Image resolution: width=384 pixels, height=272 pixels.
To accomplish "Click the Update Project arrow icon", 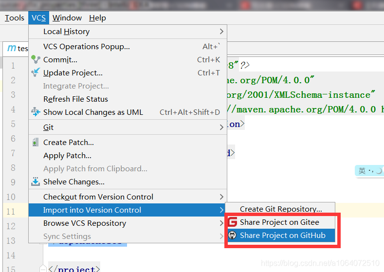I will point(36,73).
